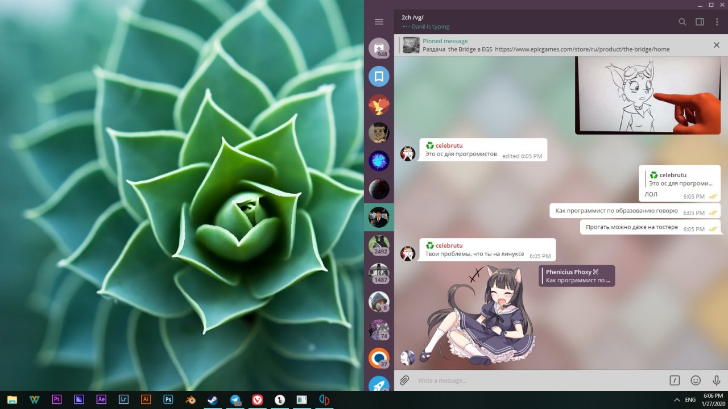This screenshot has height=409, width=728.
Task: Click the sticker sender's avatar
Action: (x=408, y=358)
